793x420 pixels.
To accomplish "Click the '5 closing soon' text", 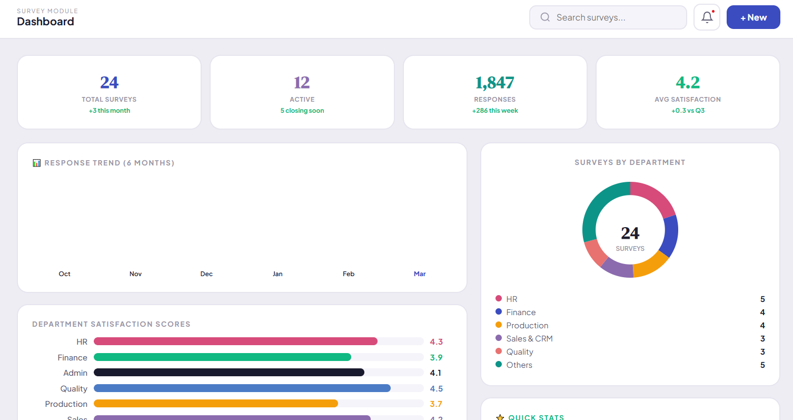I will coord(302,111).
